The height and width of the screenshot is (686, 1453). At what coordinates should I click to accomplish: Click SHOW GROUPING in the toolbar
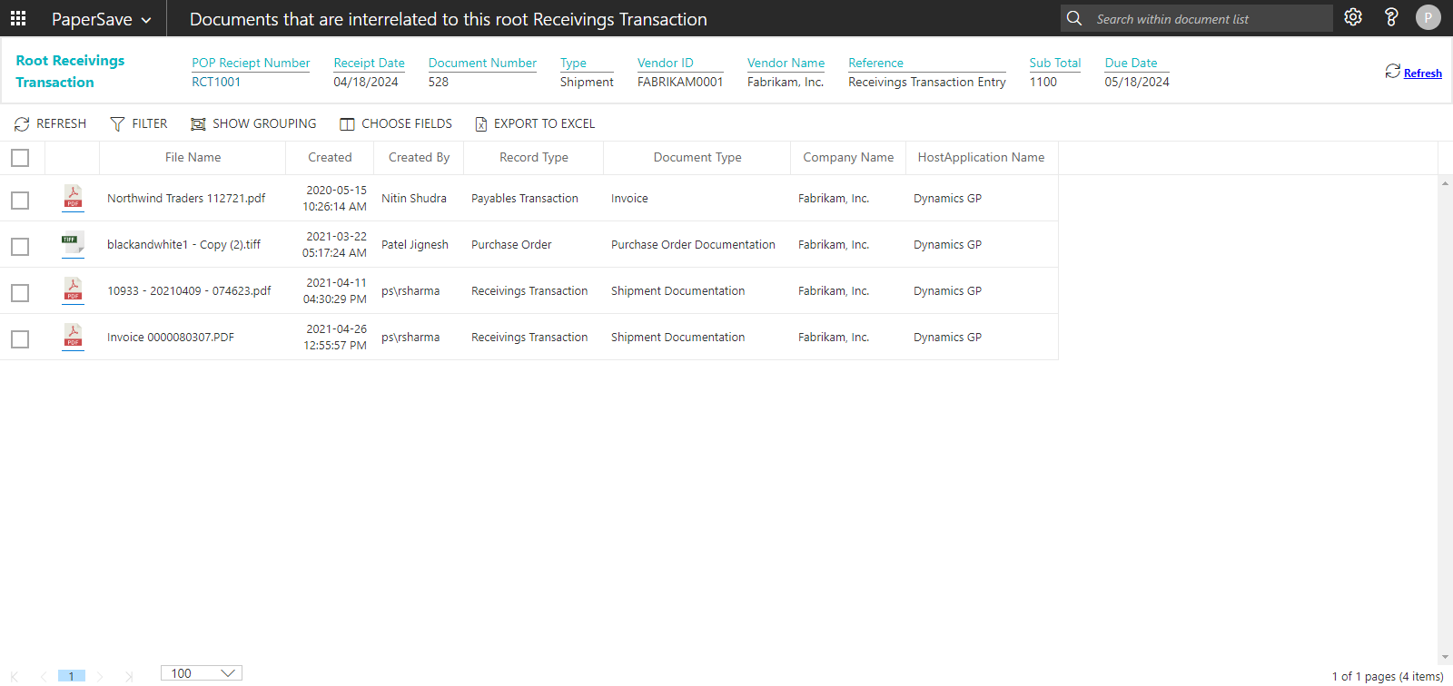click(x=253, y=123)
